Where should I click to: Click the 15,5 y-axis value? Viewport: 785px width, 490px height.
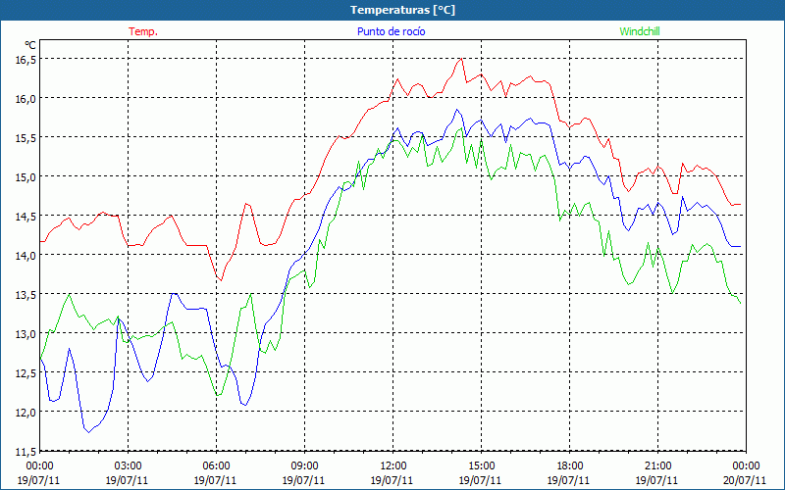tap(26, 137)
